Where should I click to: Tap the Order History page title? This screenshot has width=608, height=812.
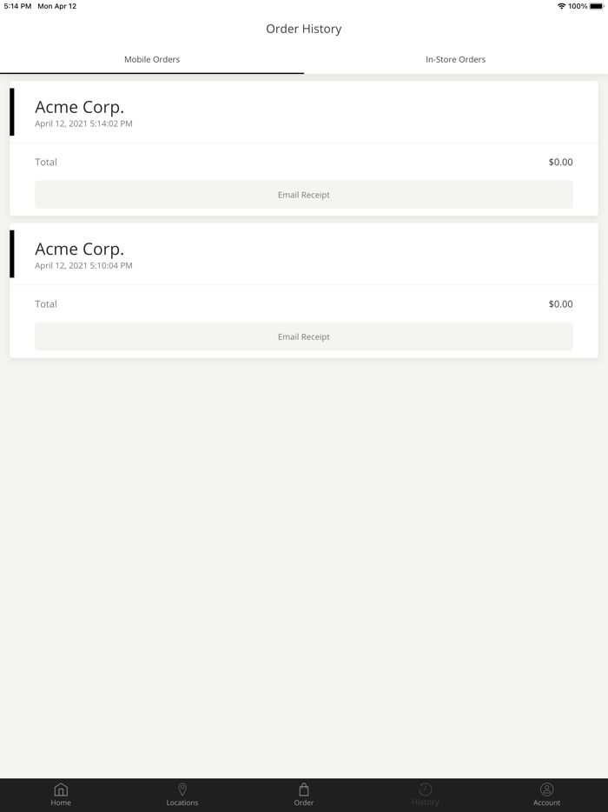(304, 29)
